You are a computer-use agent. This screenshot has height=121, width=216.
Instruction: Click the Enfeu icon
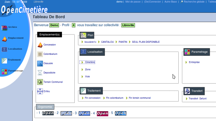(40, 91)
